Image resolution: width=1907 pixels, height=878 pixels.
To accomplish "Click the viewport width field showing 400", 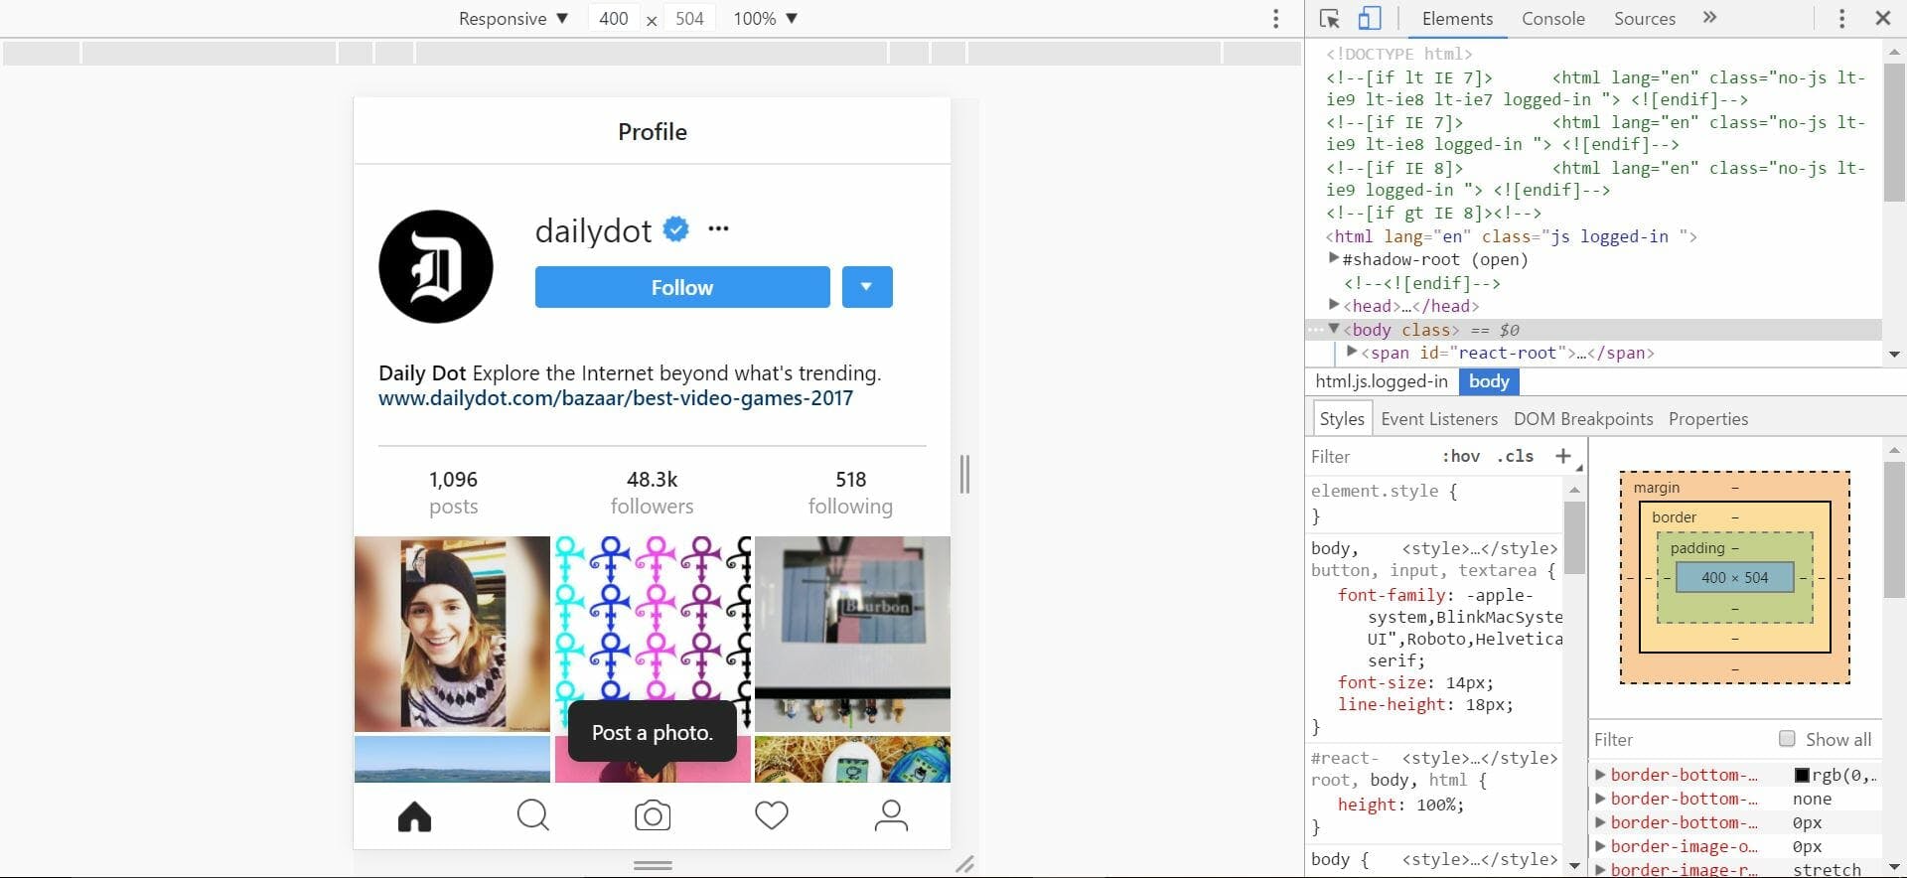I will 614,19.
